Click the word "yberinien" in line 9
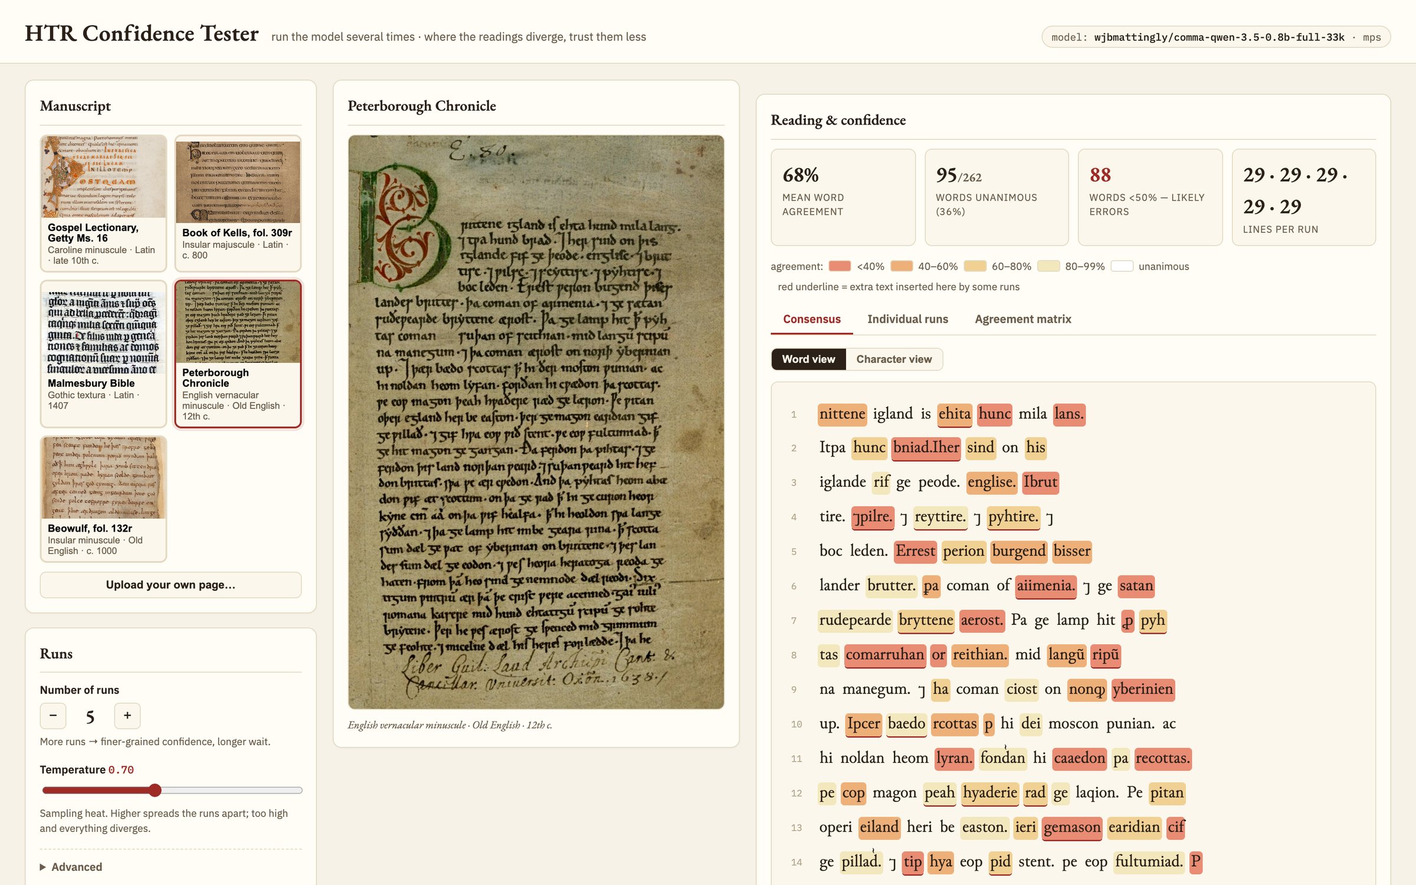This screenshot has width=1416, height=885. [1143, 690]
